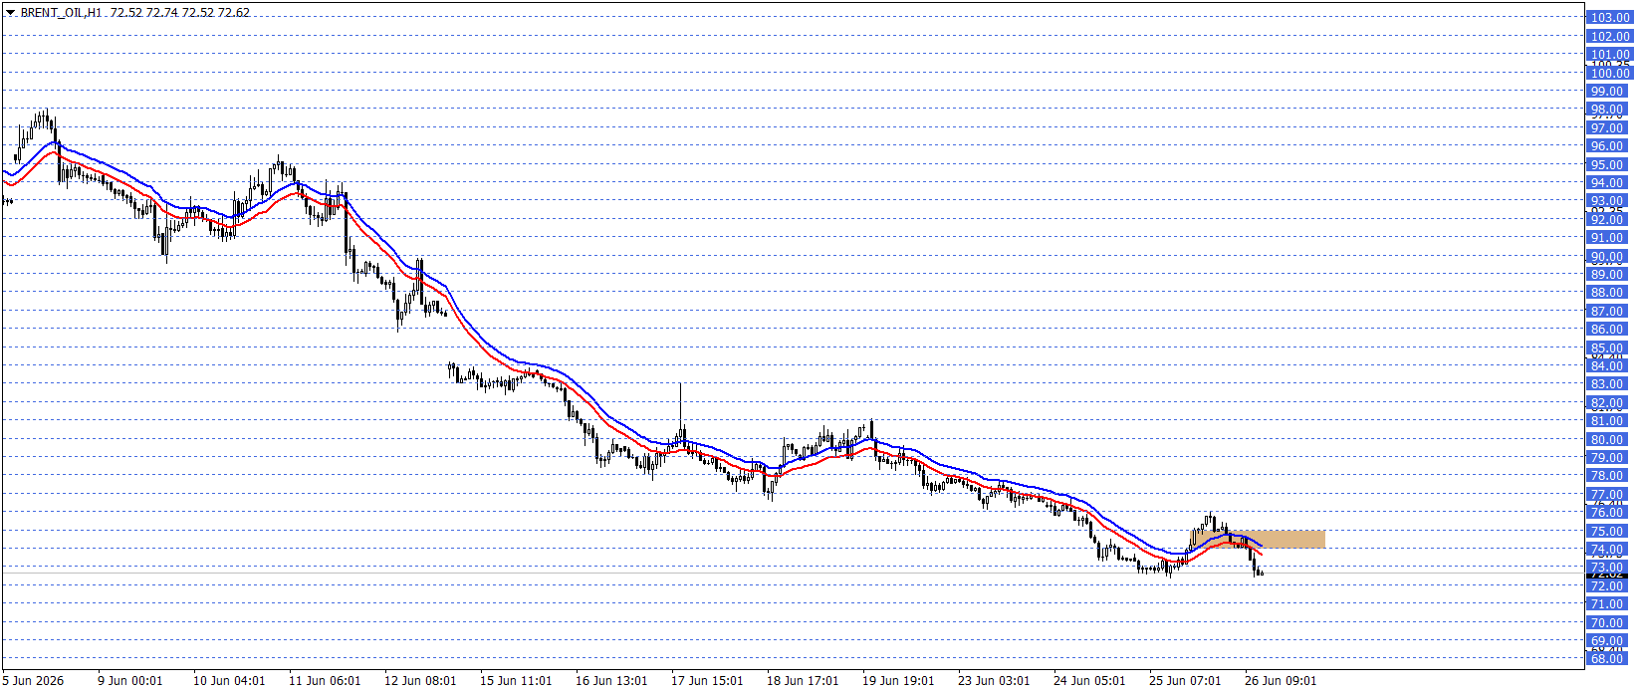Click the BRENT_OIL,H1 chart title text
The height and width of the screenshot is (693, 1634).
pos(61,13)
